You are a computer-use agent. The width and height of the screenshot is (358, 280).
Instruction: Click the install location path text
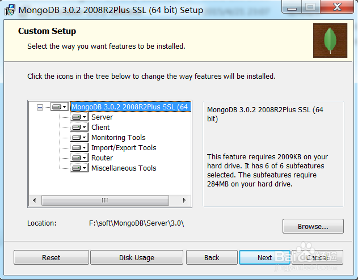click(x=137, y=223)
